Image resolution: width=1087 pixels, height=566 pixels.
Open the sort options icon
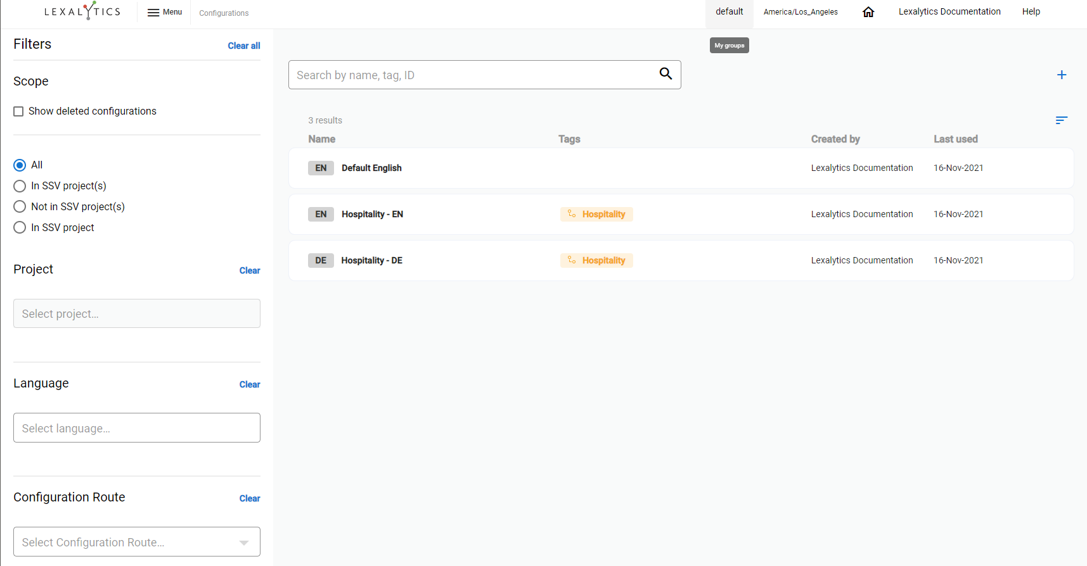tap(1062, 120)
